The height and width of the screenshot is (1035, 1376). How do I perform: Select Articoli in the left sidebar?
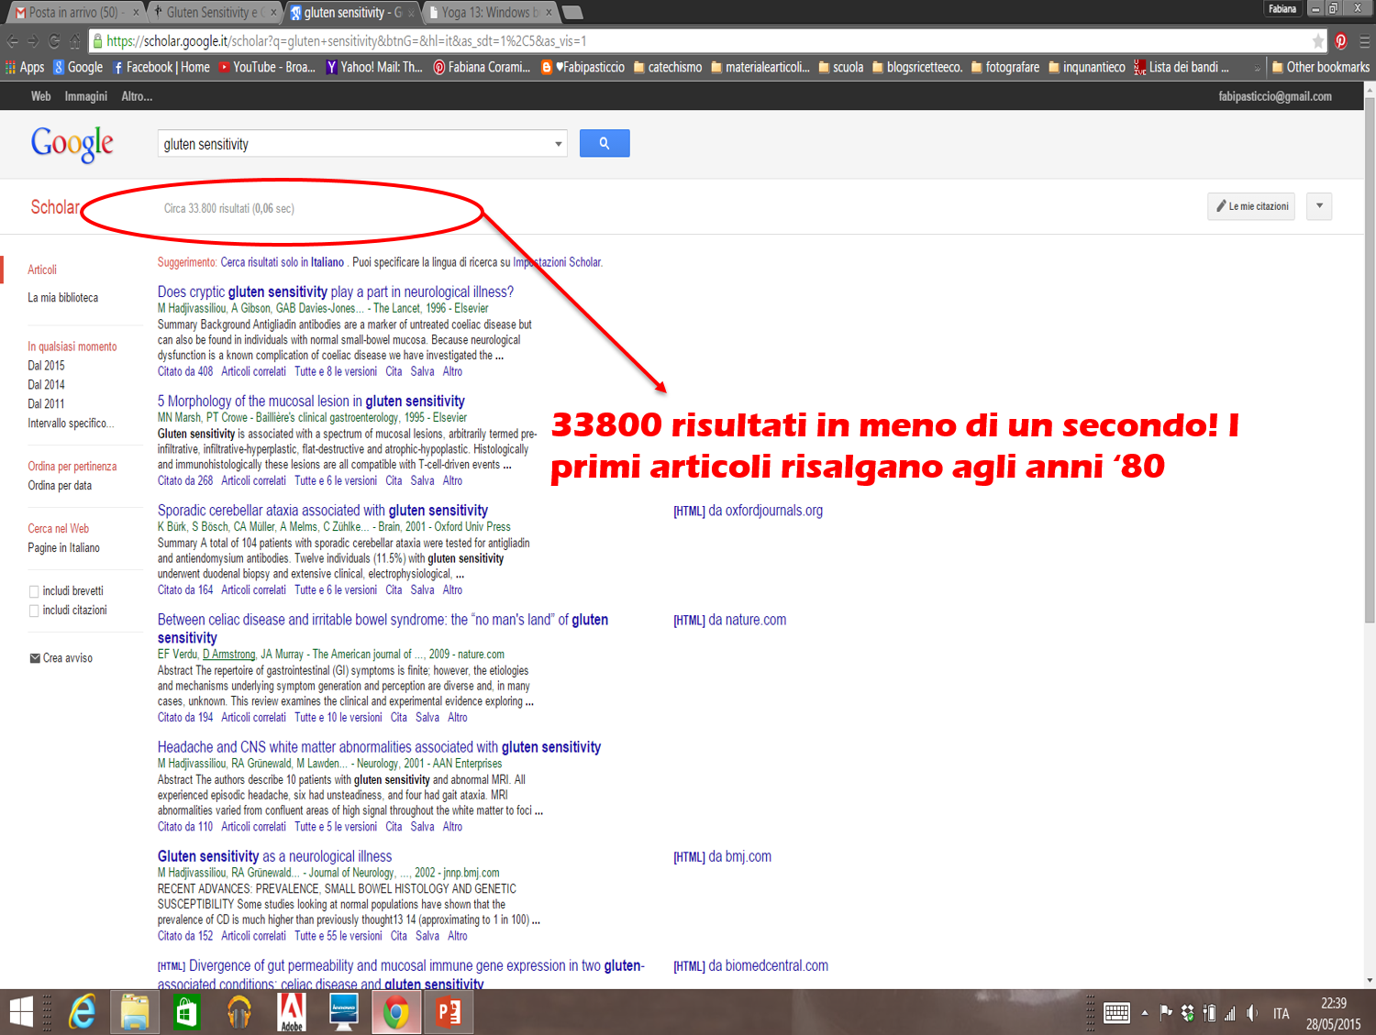42,270
